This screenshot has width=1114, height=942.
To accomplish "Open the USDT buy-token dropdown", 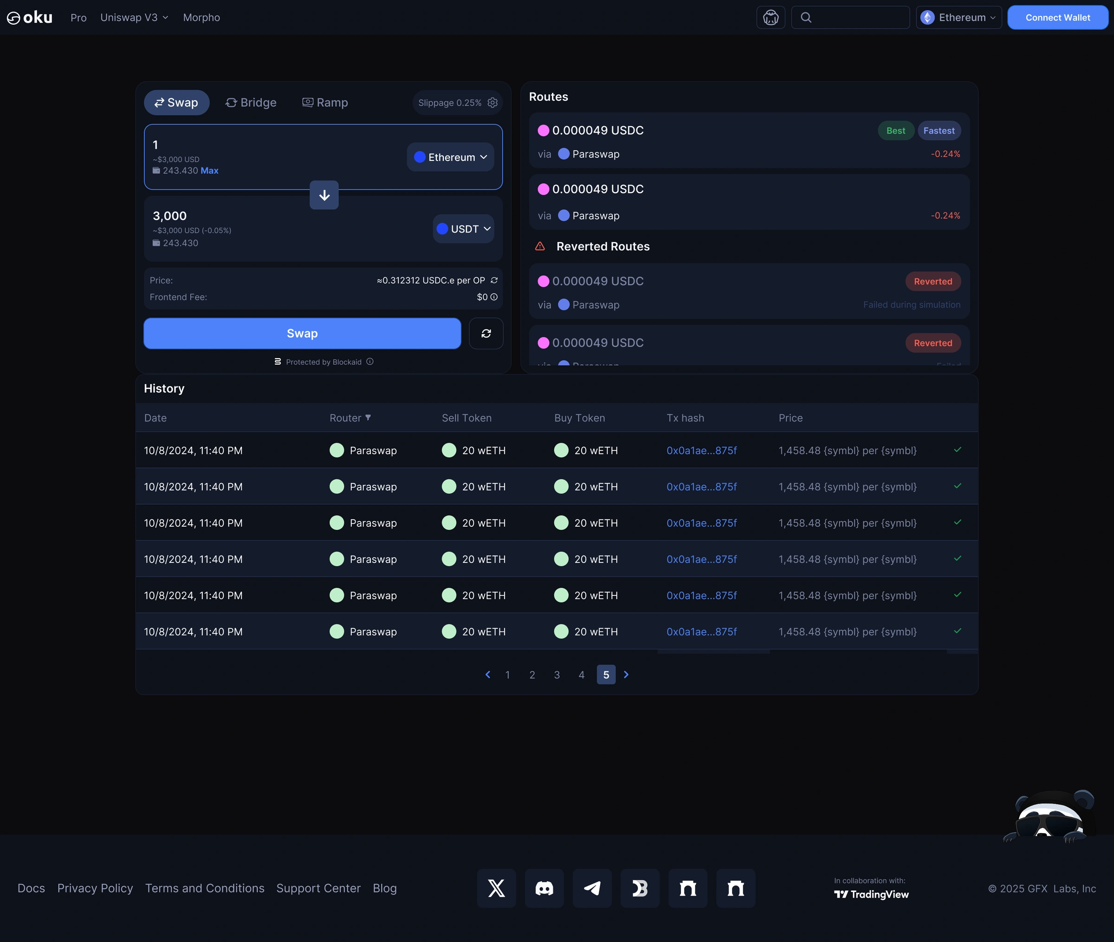I will [x=463, y=229].
